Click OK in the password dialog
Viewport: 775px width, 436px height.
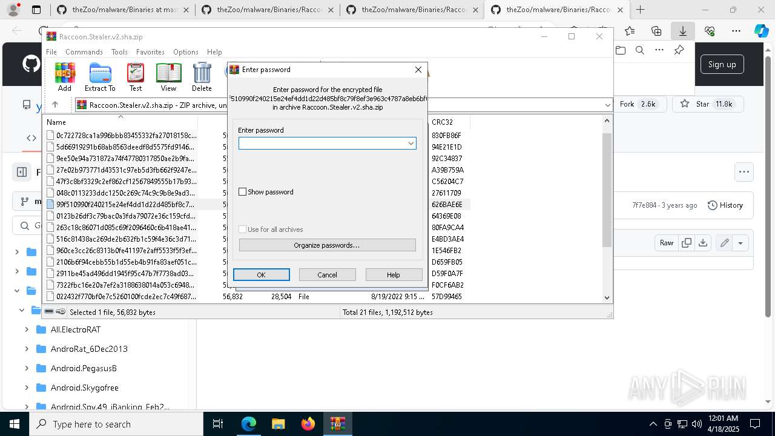coord(262,275)
